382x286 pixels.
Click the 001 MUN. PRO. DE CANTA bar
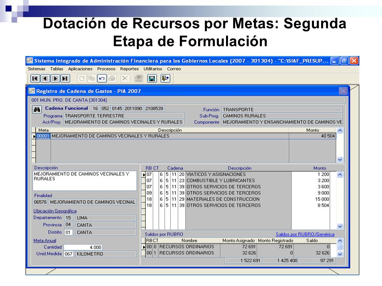tap(188, 100)
